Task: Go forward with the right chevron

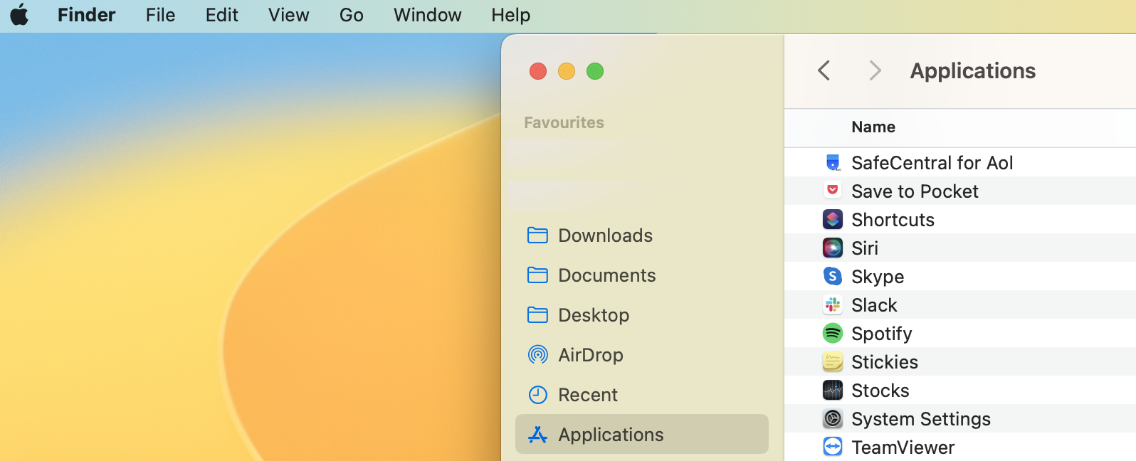Action: [875, 70]
